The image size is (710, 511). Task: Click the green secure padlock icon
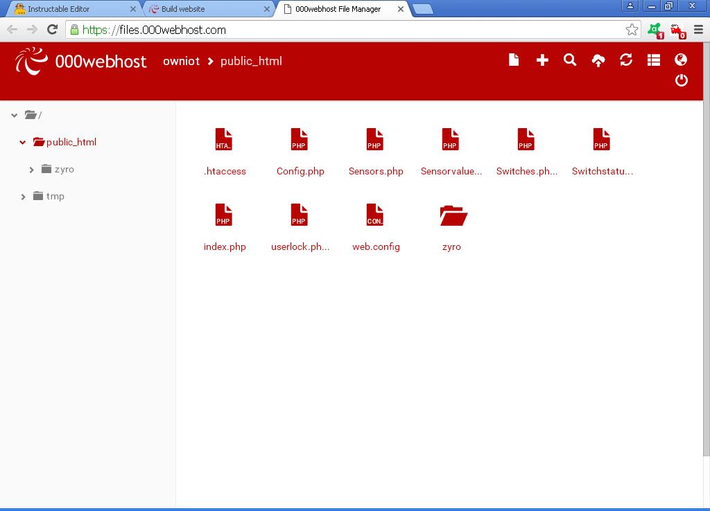(x=75, y=30)
